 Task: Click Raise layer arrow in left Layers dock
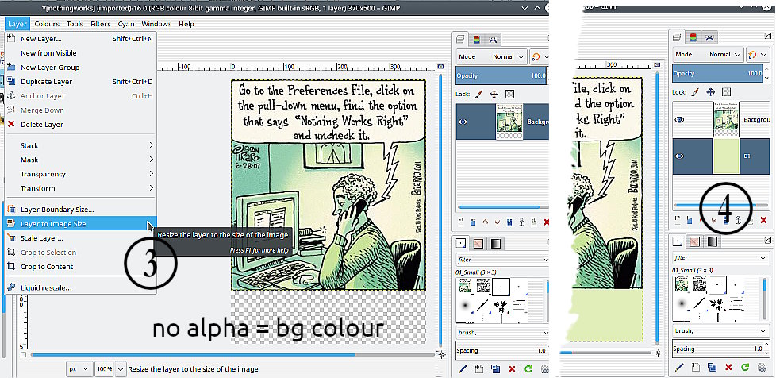point(485,222)
